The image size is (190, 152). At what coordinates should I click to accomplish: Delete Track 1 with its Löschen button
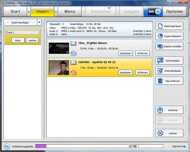coord(32,41)
